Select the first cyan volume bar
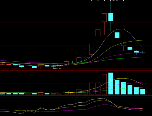 (2, 94)
